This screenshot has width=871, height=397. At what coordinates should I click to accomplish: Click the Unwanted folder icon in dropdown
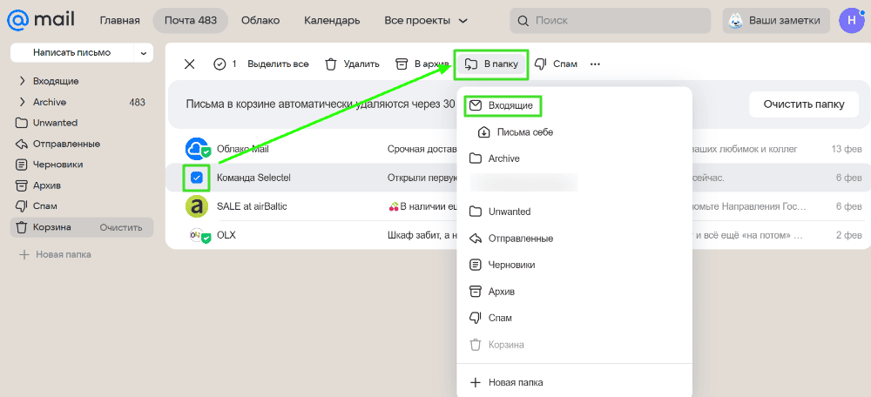475,212
